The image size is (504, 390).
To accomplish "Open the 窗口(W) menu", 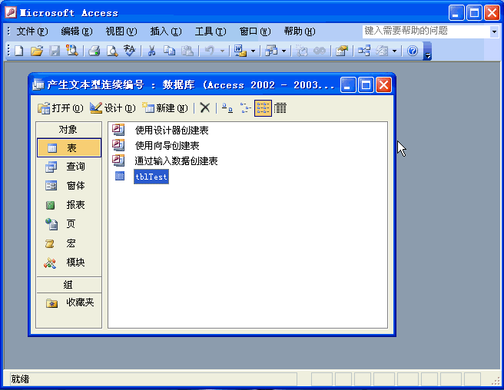I will pyautogui.click(x=255, y=31).
